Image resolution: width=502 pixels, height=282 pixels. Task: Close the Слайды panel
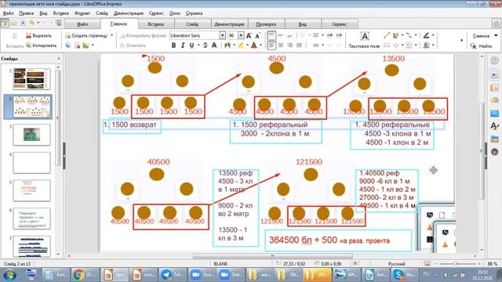click(59, 59)
